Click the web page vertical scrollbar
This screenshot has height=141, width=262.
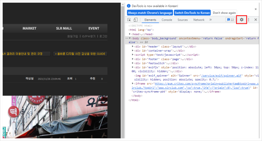click(123, 70)
